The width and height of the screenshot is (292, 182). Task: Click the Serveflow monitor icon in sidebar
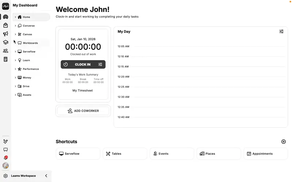[20, 52]
